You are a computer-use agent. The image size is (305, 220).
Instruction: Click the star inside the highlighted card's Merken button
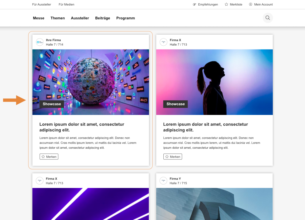click(x=43, y=156)
